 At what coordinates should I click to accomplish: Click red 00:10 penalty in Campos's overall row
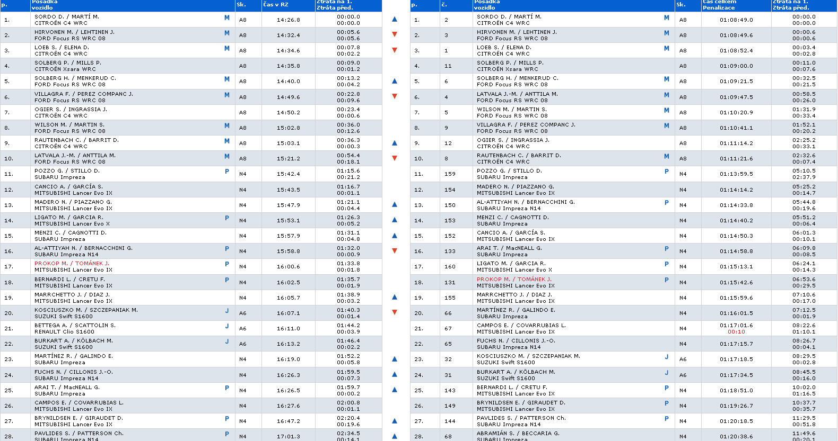(736, 332)
